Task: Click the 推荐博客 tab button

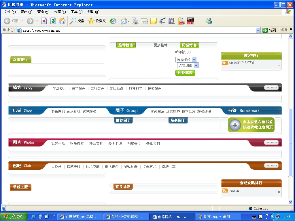Action: pos(126,45)
